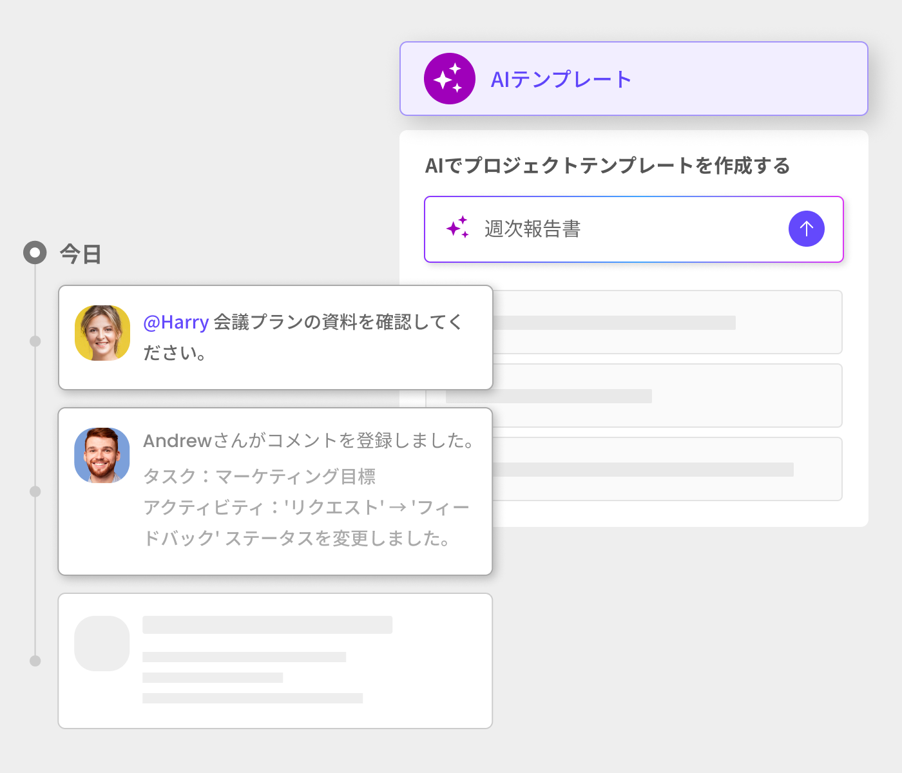Select the 今日 timeline ring marker
This screenshot has width=902, height=773.
(x=35, y=253)
